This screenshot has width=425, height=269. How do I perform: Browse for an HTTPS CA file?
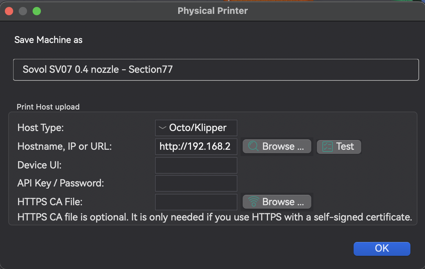tap(277, 201)
